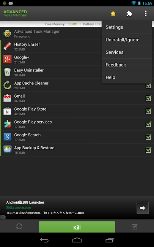Toggle the App Backup & Restore checkbox
The height and width of the screenshot is (247, 154).
[x=148, y=150]
